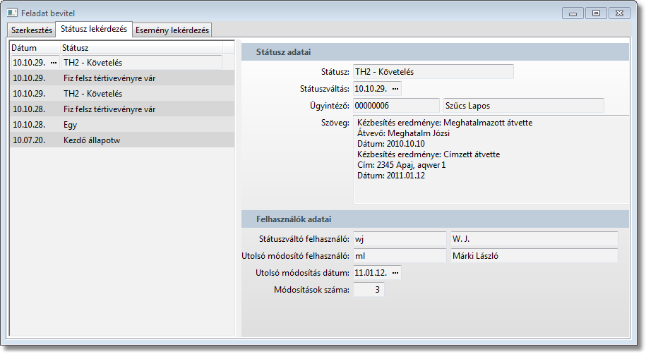Open the Státuszváltás date picker button
This screenshot has width=646, height=354.
(x=395, y=89)
